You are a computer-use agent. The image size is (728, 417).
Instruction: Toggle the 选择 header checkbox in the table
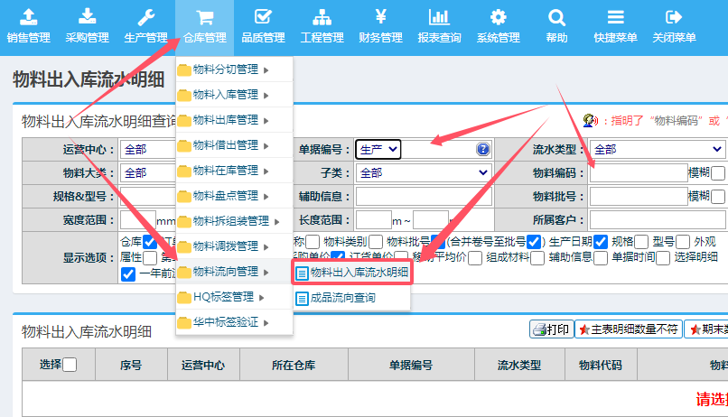tap(70, 365)
